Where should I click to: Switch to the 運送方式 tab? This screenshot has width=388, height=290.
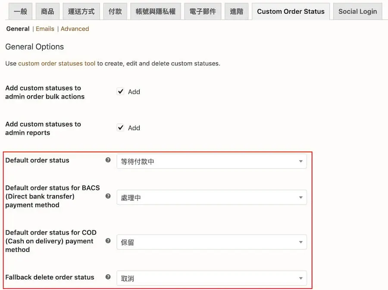point(81,11)
